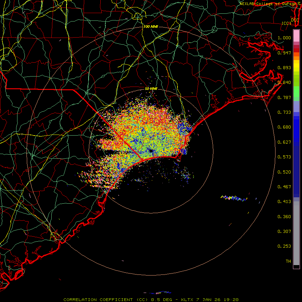Click the 0.520 scale value

(x=284, y=172)
